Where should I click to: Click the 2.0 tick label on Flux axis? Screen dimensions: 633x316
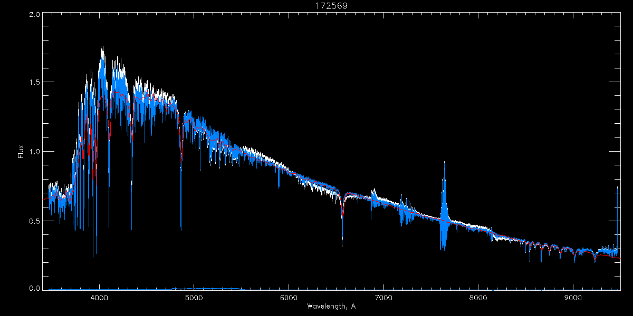pyautogui.click(x=34, y=15)
